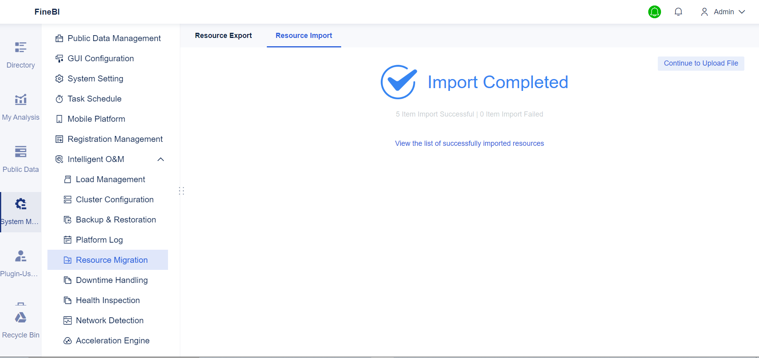Viewport: 759px width, 358px height.
Task: Select the System Management sidebar icon
Action: pos(20,209)
